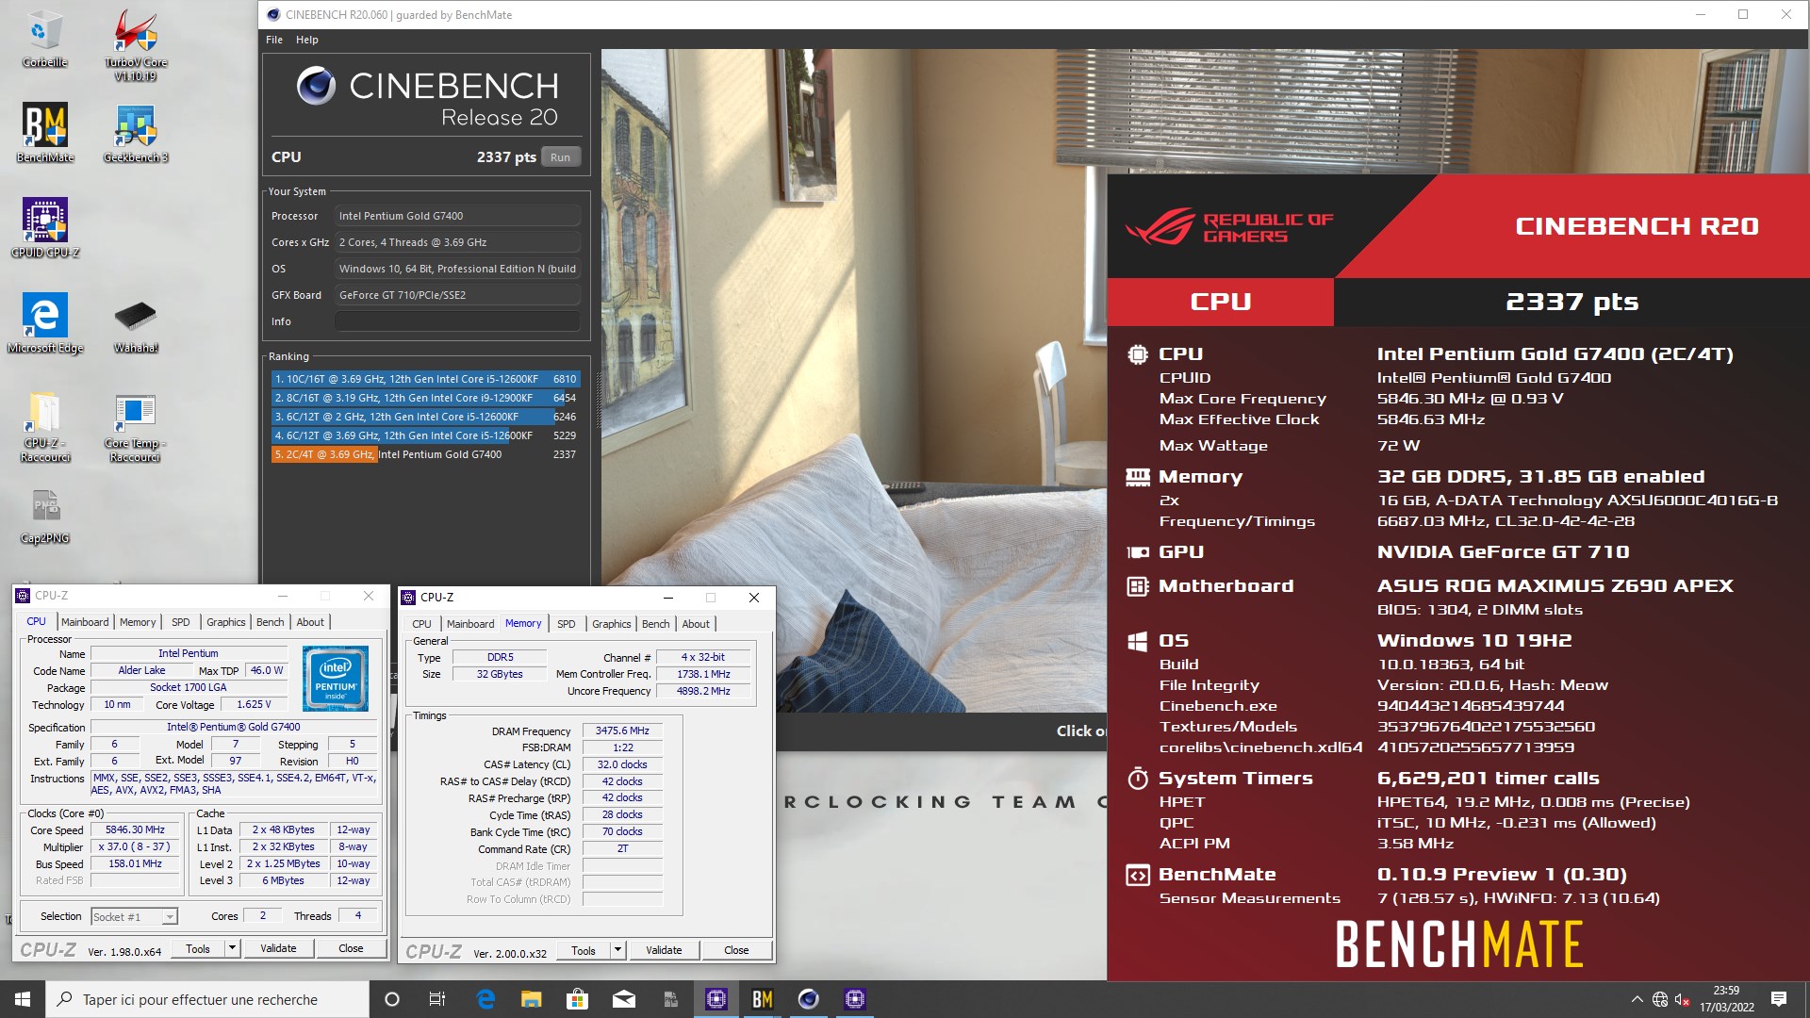Click Close button in CPU-Z 2.00 window
The image size is (1810, 1018).
pos(736,950)
